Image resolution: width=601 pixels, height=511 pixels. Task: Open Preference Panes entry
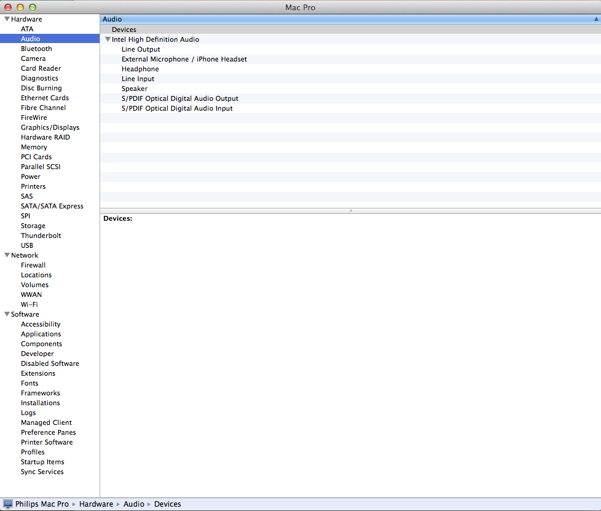(x=50, y=432)
